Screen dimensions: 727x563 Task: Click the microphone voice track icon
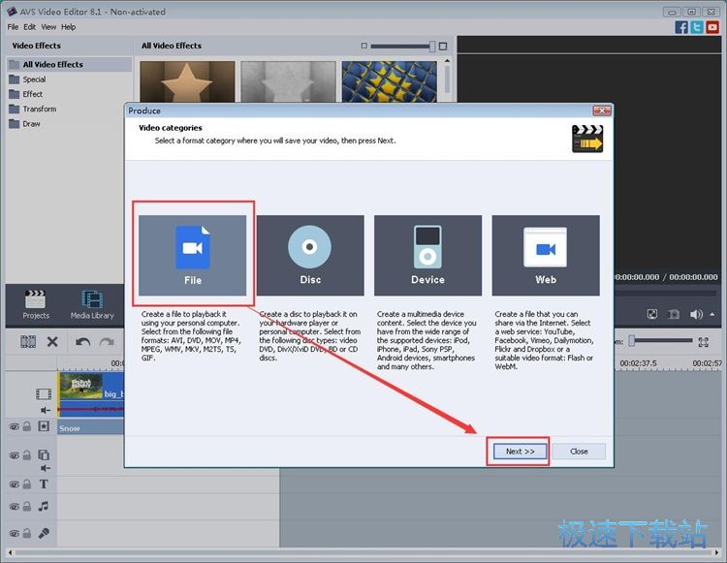[44, 533]
